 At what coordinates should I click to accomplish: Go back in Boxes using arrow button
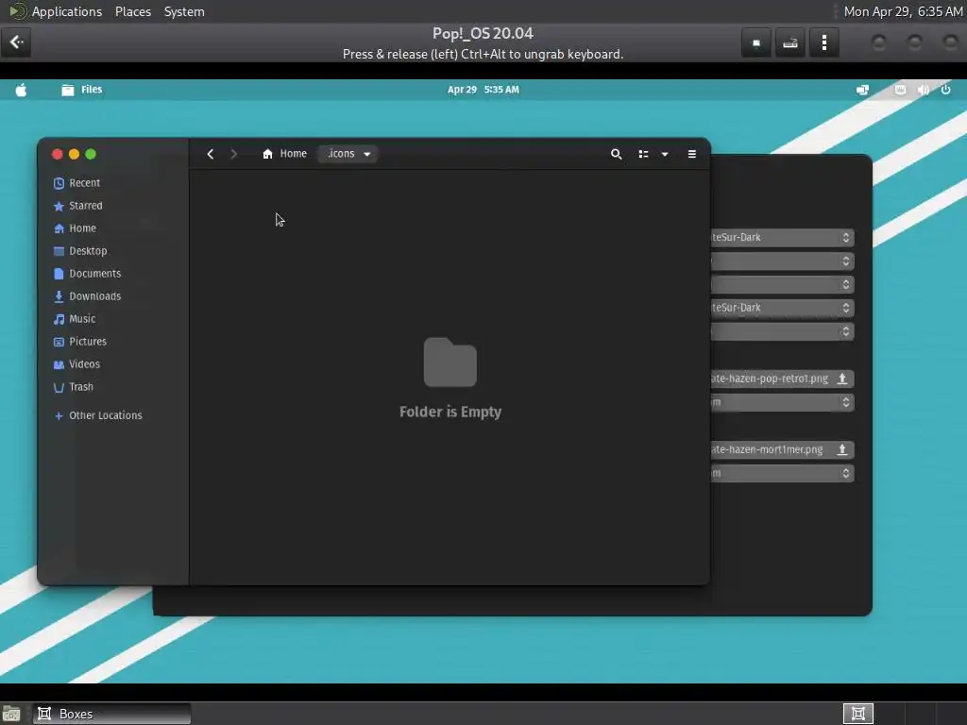pyautogui.click(x=16, y=42)
